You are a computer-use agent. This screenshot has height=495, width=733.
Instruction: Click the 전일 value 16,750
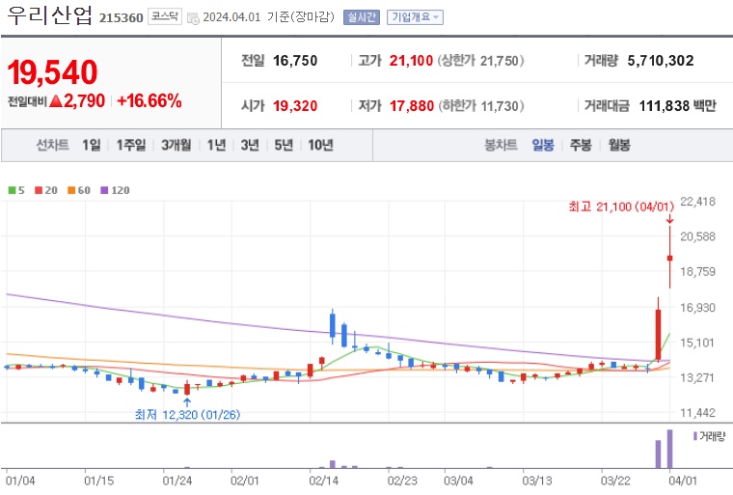pos(295,61)
